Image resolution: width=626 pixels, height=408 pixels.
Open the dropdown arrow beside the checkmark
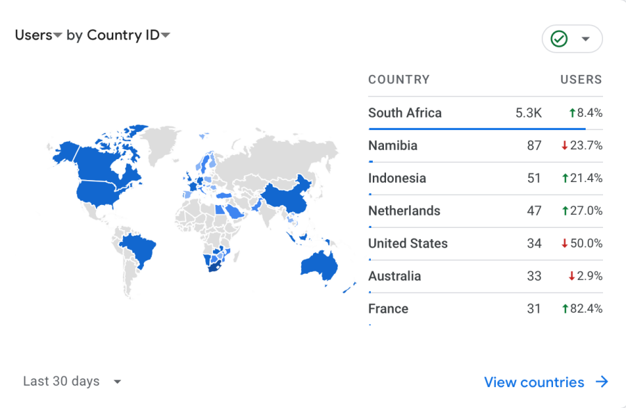tap(586, 39)
